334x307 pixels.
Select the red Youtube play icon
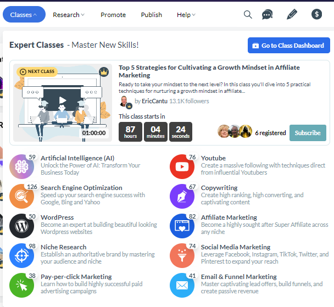(182, 166)
